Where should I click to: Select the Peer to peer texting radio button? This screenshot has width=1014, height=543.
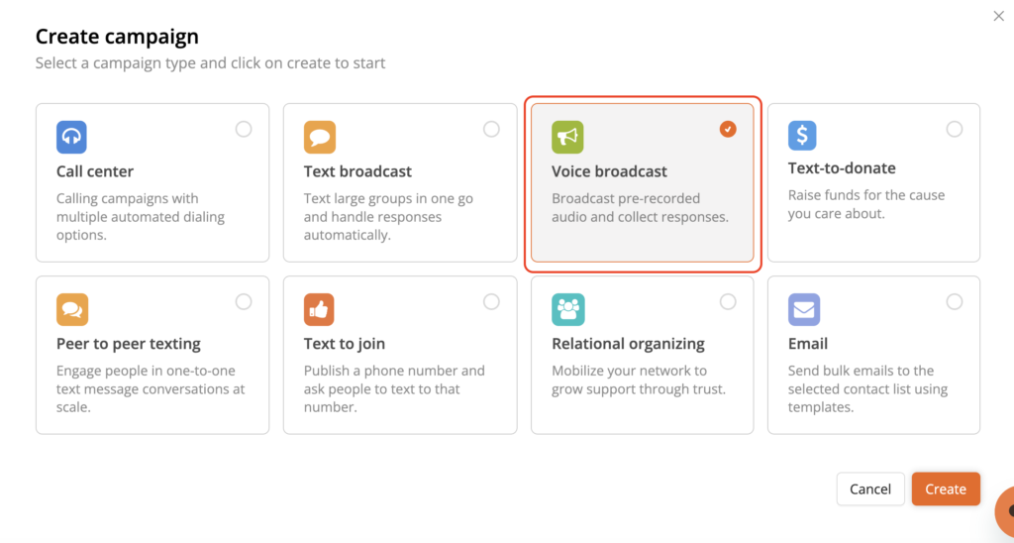pyautogui.click(x=244, y=301)
